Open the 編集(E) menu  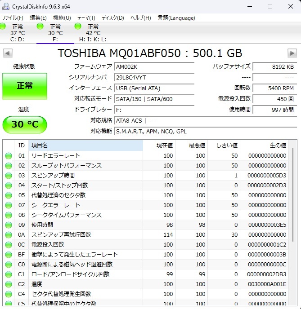38,18
